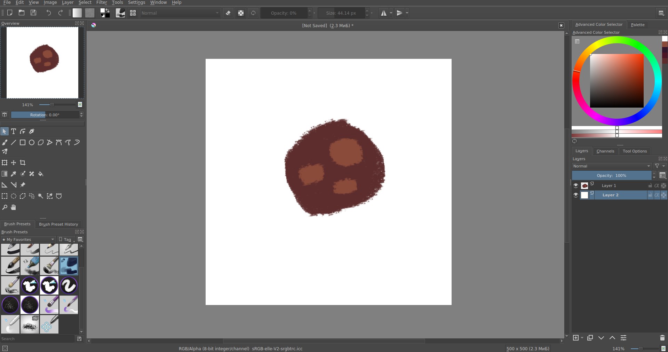The height and width of the screenshot is (352, 668).
Task: Select the Rectangle shape tool
Action: point(23,142)
